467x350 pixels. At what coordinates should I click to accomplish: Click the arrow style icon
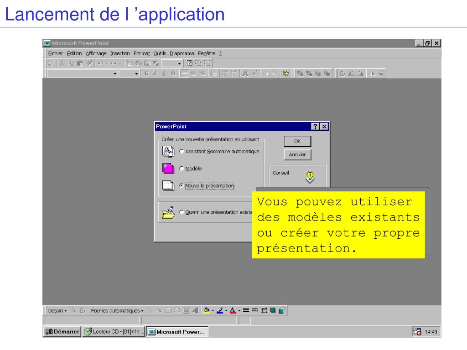tap(264, 310)
